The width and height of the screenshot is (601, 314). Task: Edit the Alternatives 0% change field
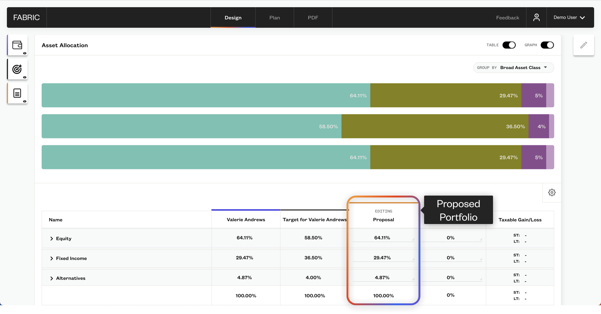tap(451, 278)
